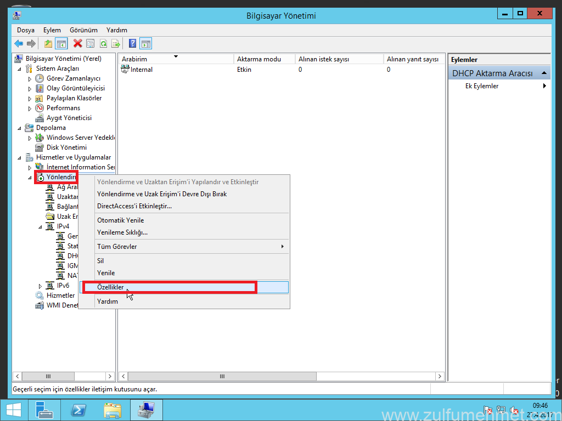Open Properties via the toolbar icon
Image resolution: width=562 pixels, height=421 pixels.
tap(91, 44)
